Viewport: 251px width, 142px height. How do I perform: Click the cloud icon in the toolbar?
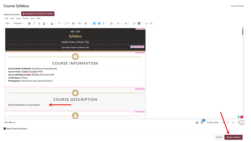pos(151,23)
